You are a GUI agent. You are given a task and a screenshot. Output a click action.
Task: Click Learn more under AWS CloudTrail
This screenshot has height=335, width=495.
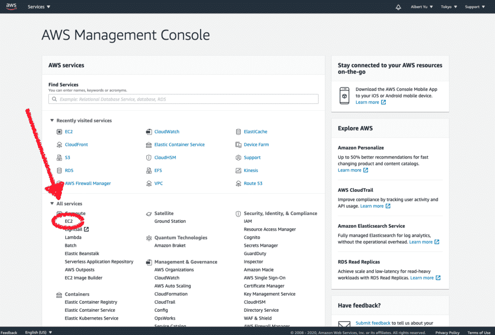point(375,206)
